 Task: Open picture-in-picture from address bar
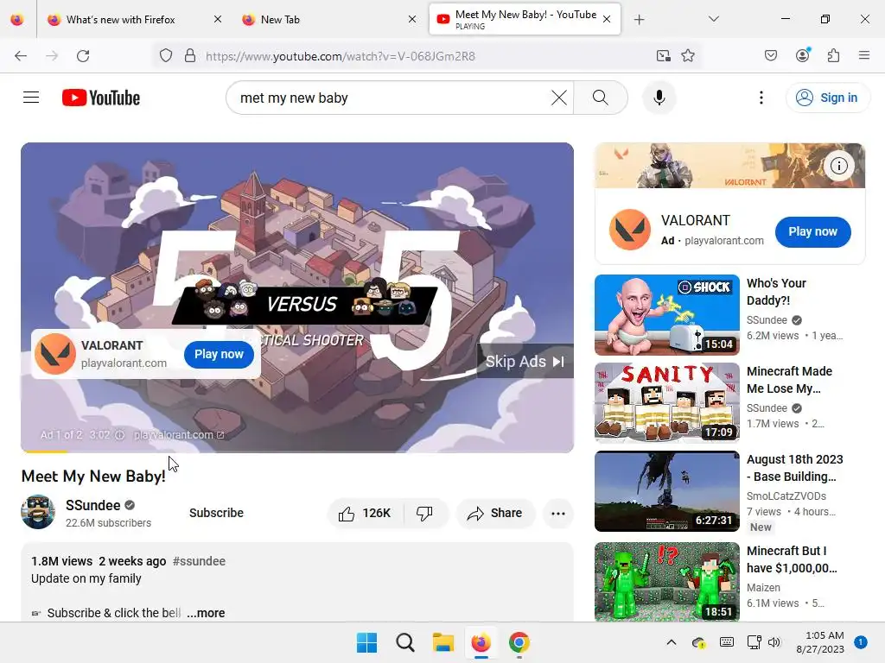click(x=663, y=56)
